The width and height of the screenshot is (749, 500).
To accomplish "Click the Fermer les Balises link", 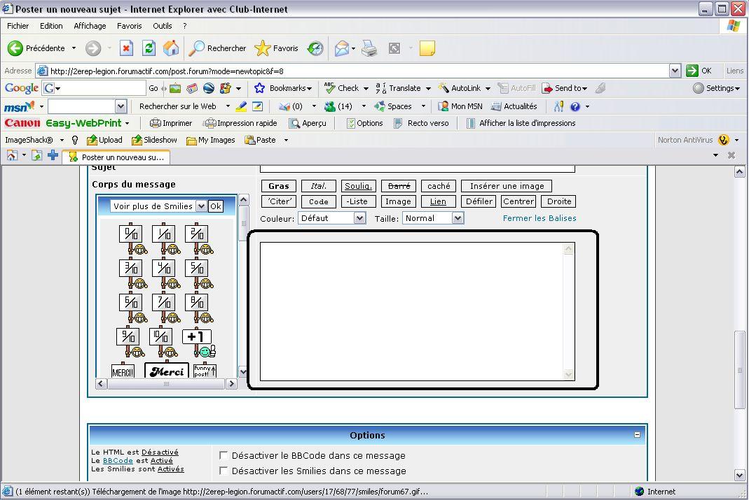I will pos(540,218).
